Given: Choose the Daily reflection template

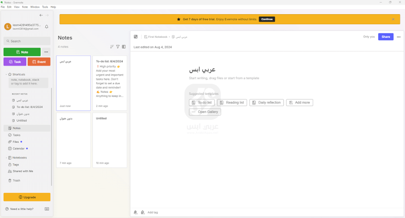Looking at the screenshot, I should point(267,102).
